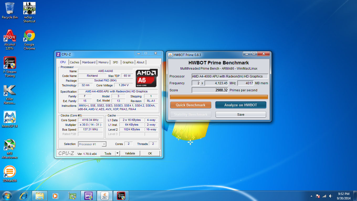357x201 pixels.
Task: Click the Save button in HWBOT Prime
Action: [x=241, y=114]
